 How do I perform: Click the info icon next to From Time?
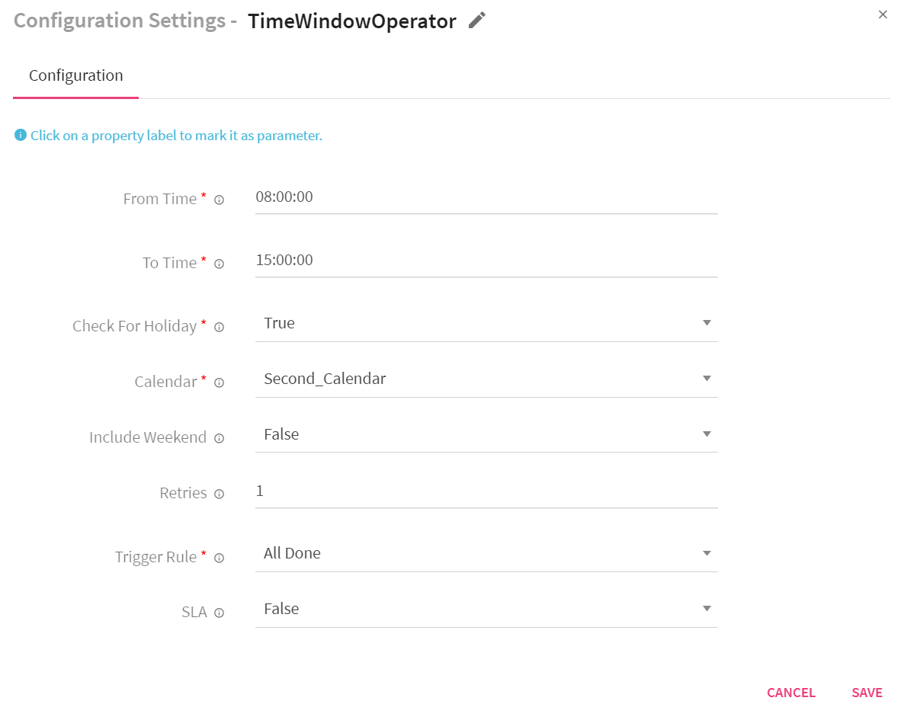point(219,200)
